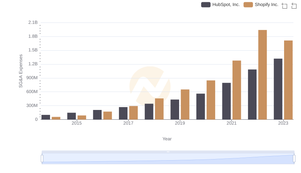Click the Shopify bar for 2017
Viewport: 301px width, 173px height.
pyautogui.click(x=134, y=113)
